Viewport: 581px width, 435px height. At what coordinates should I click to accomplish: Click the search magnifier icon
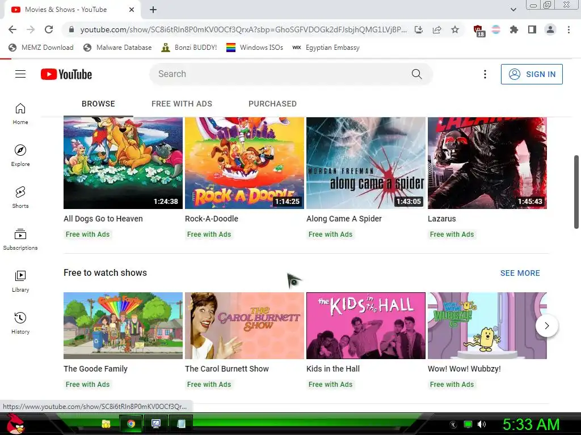coord(417,74)
